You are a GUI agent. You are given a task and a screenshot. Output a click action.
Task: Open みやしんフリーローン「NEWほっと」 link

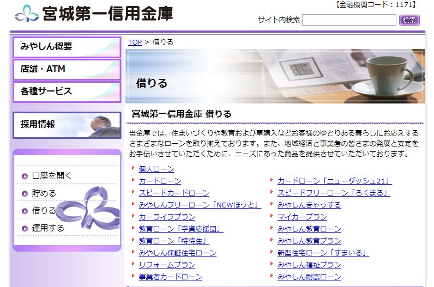point(200,205)
